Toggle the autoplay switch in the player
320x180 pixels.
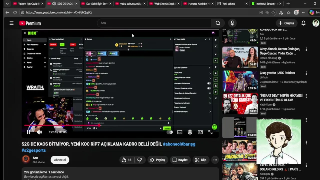[x=170, y=132]
